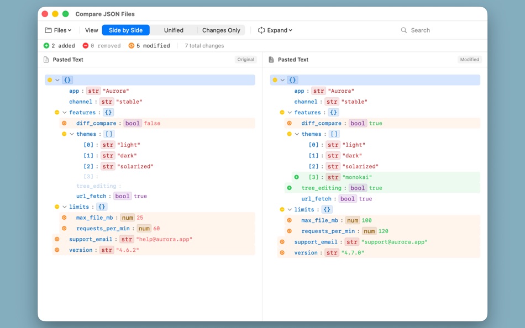The height and width of the screenshot is (328, 525).
Task: Click modified marker beside max_file_mb 25
Action: coord(64,218)
